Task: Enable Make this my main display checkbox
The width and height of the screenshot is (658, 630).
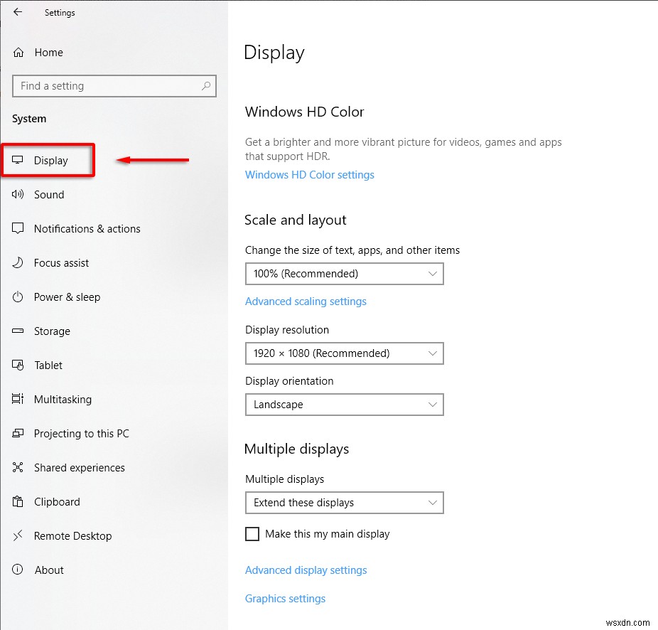Action: click(252, 534)
